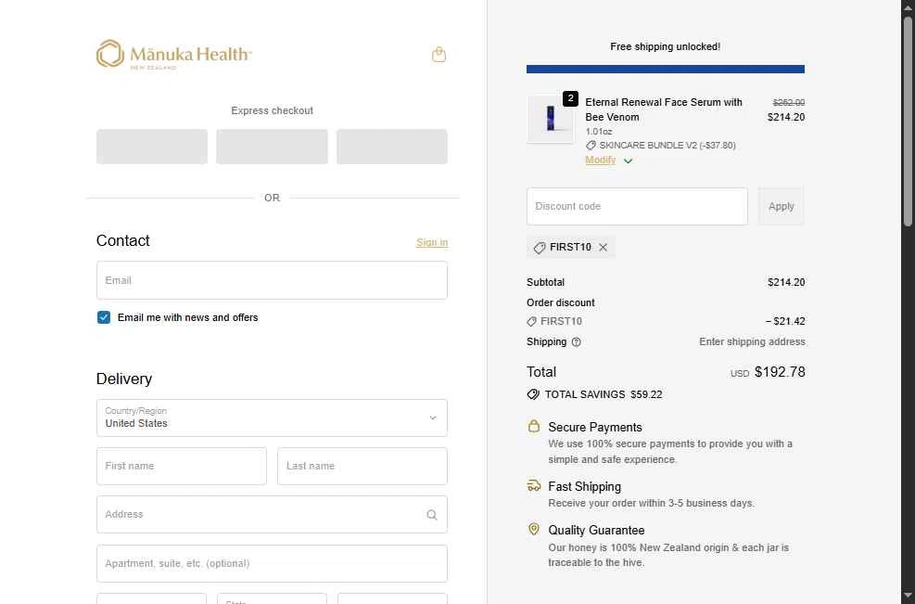Open the Country/Region dropdown
This screenshot has height=604, width=915.
(272, 418)
